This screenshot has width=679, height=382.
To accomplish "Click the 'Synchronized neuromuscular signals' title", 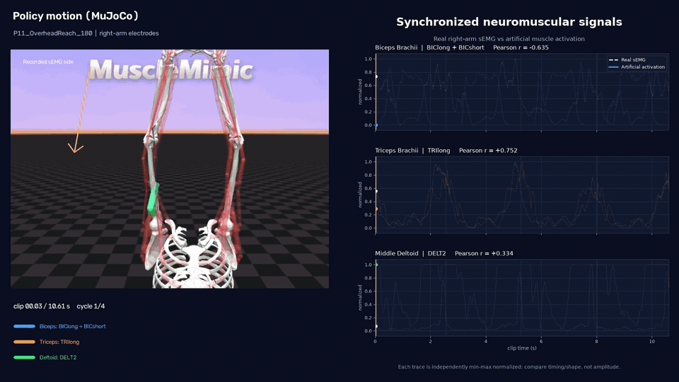I will 509,22.
